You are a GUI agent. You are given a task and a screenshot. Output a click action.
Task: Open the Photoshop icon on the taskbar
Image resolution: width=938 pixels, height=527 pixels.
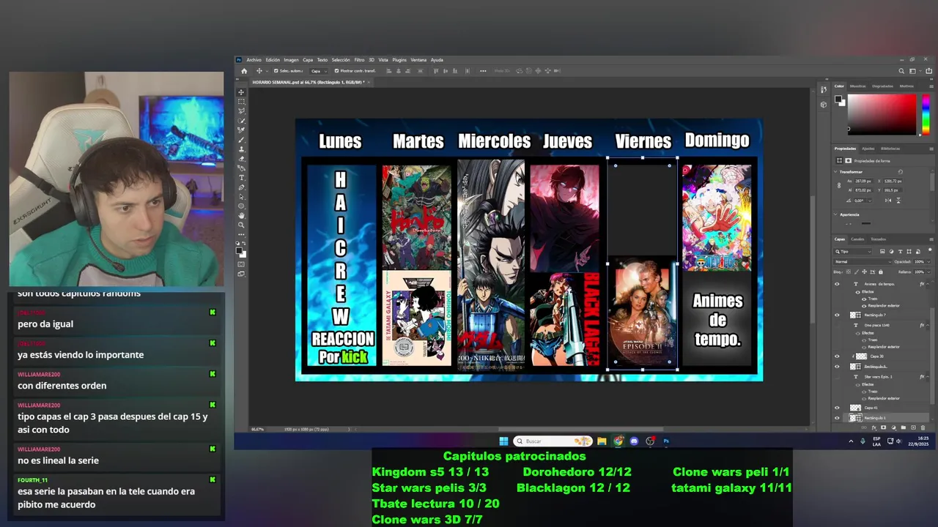(x=666, y=441)
